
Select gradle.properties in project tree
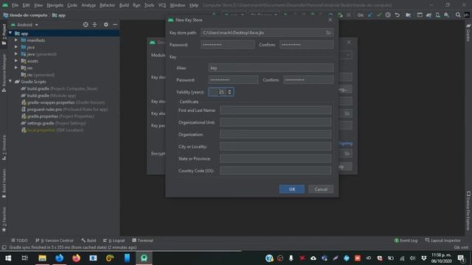point(58,116)
